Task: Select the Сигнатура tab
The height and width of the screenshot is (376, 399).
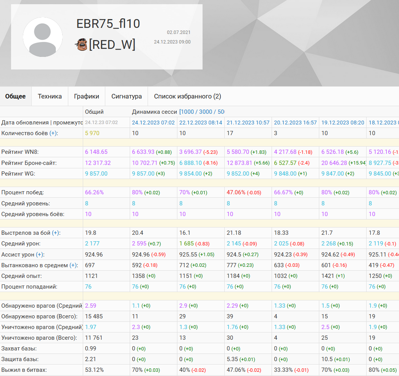Action: pyautogui.click(x=127, y=96)
